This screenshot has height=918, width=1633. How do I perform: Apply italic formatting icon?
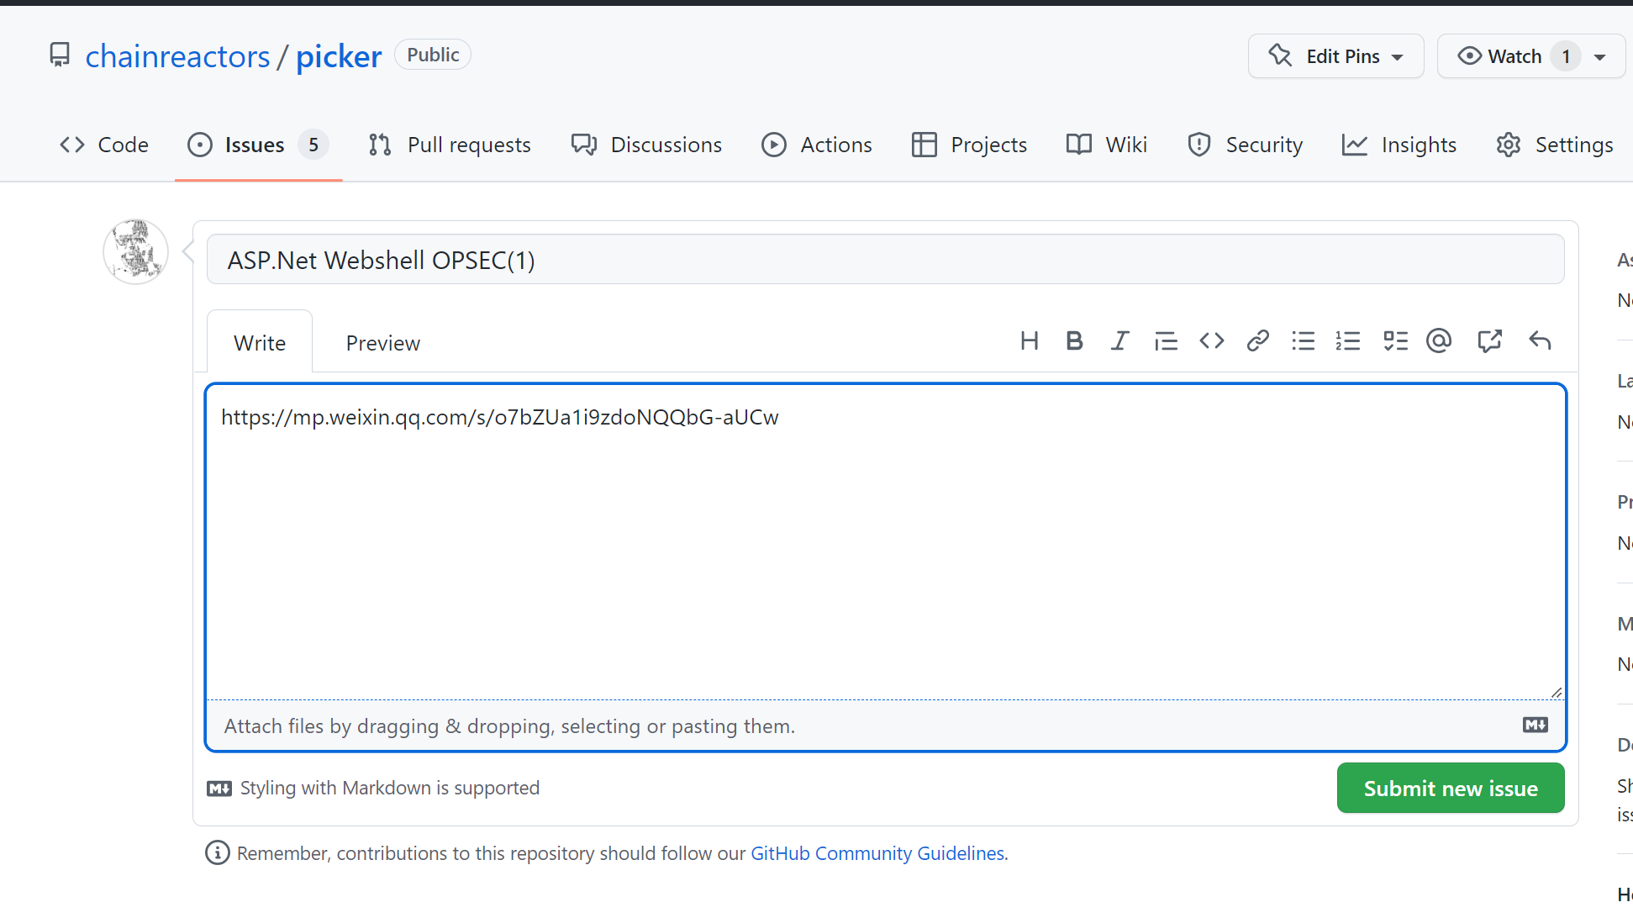click(x=1119, y=341)
